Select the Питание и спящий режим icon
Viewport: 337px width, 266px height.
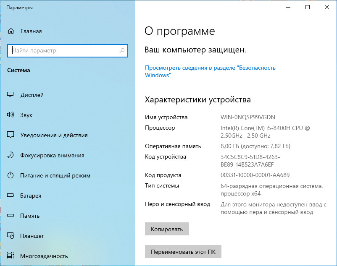(11, 175)
